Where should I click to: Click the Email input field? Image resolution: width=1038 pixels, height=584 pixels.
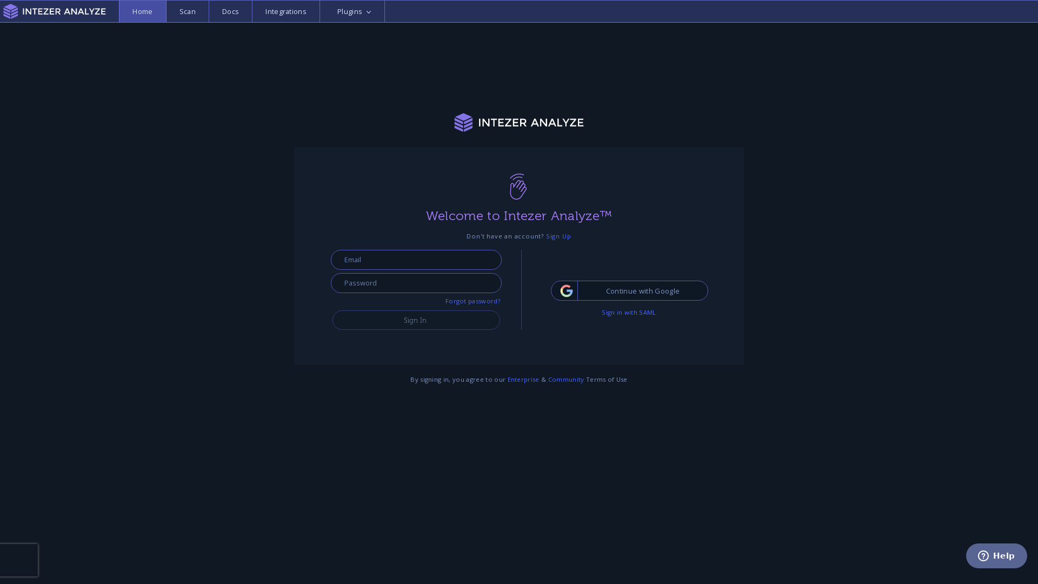point(415,260)
